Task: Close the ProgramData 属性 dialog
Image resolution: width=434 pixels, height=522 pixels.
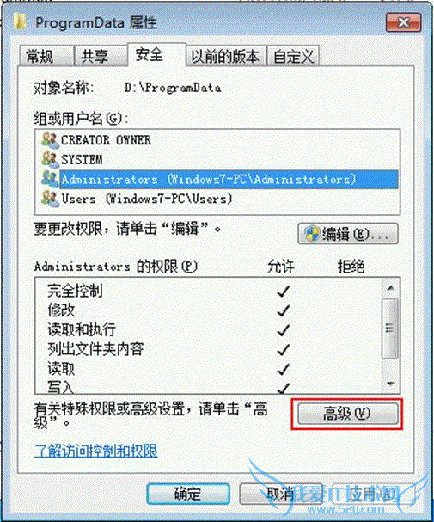Action: [x=404, y=22]
